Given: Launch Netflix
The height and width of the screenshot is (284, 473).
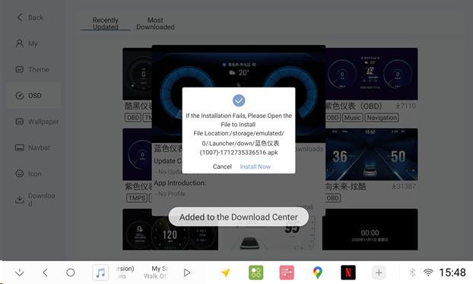Looking at the screenshot, I should tap(348, 273).
